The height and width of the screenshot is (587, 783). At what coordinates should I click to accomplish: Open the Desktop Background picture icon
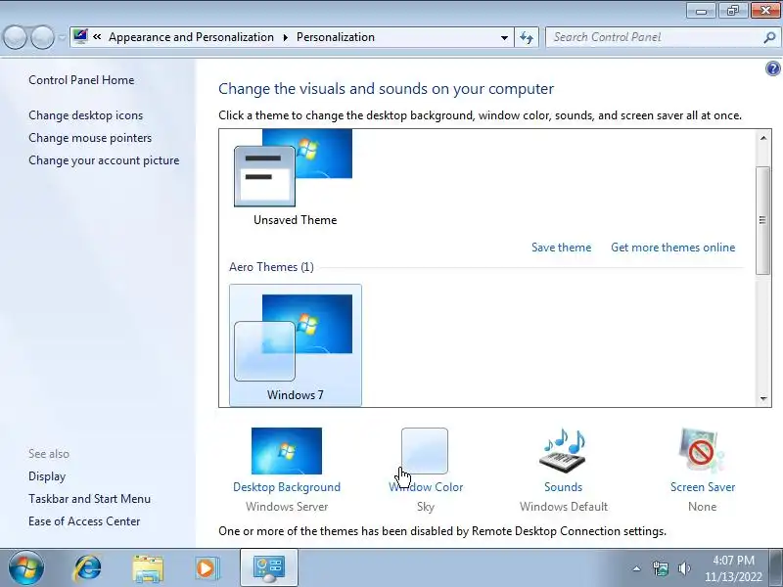click(287, 451)
